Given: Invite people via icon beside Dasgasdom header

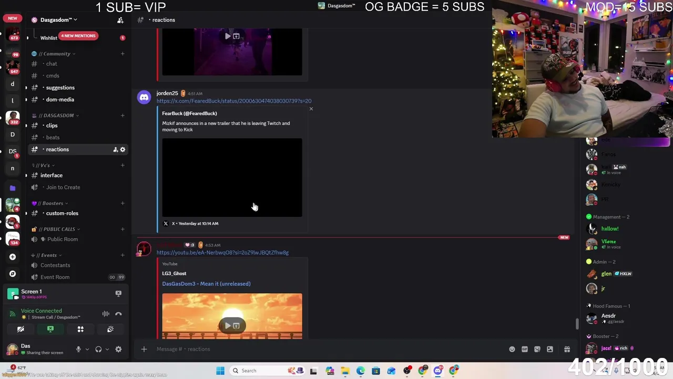Looking at the screenshot, I should pyautogui.click(x=120, y=20).
